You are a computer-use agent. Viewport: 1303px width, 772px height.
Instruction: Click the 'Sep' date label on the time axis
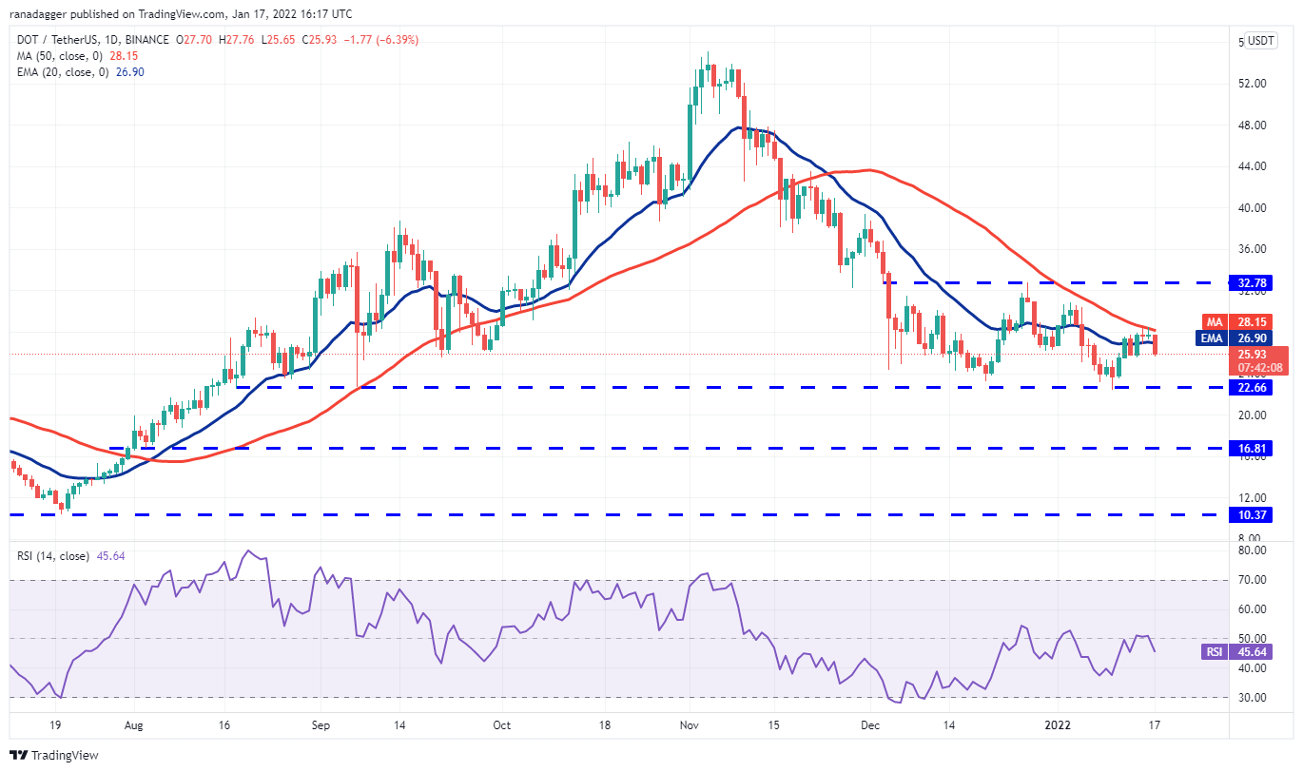point(321,724)
